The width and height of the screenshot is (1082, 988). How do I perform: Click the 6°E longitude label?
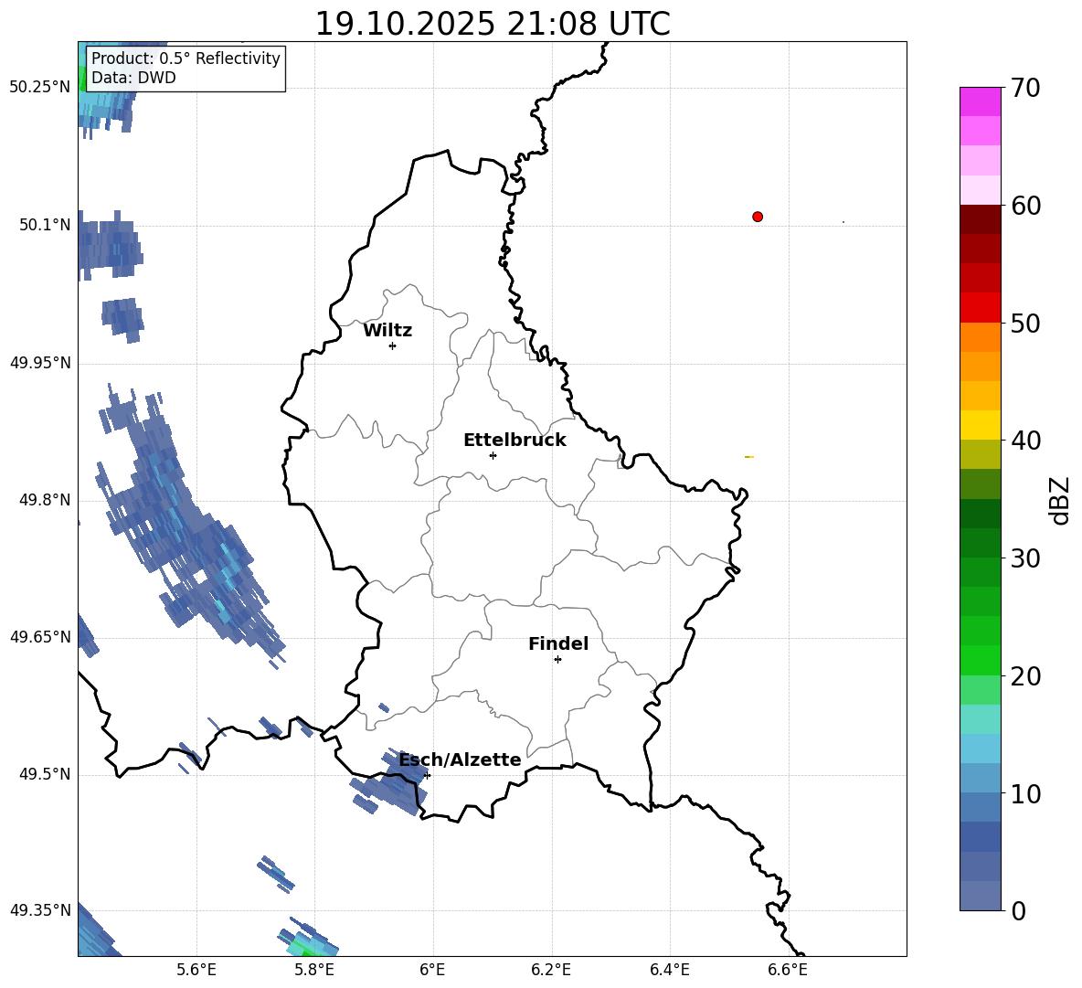click(x=432, y=970)
